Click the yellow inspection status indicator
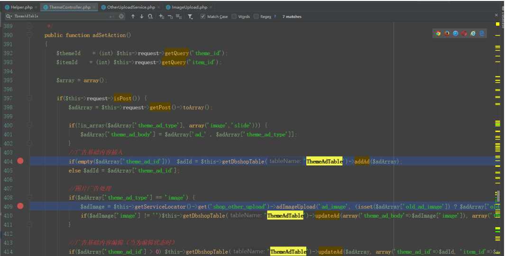505x256 pixels. [x=497, y=24]
